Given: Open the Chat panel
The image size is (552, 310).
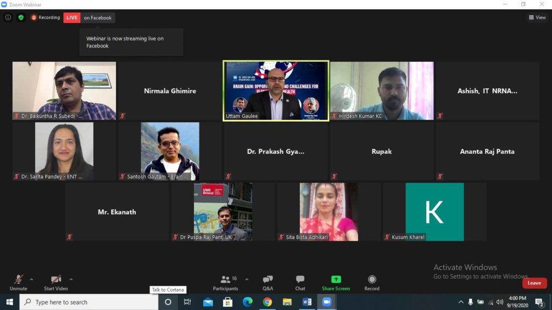Looking at the screenshot, I should (300, 283).
